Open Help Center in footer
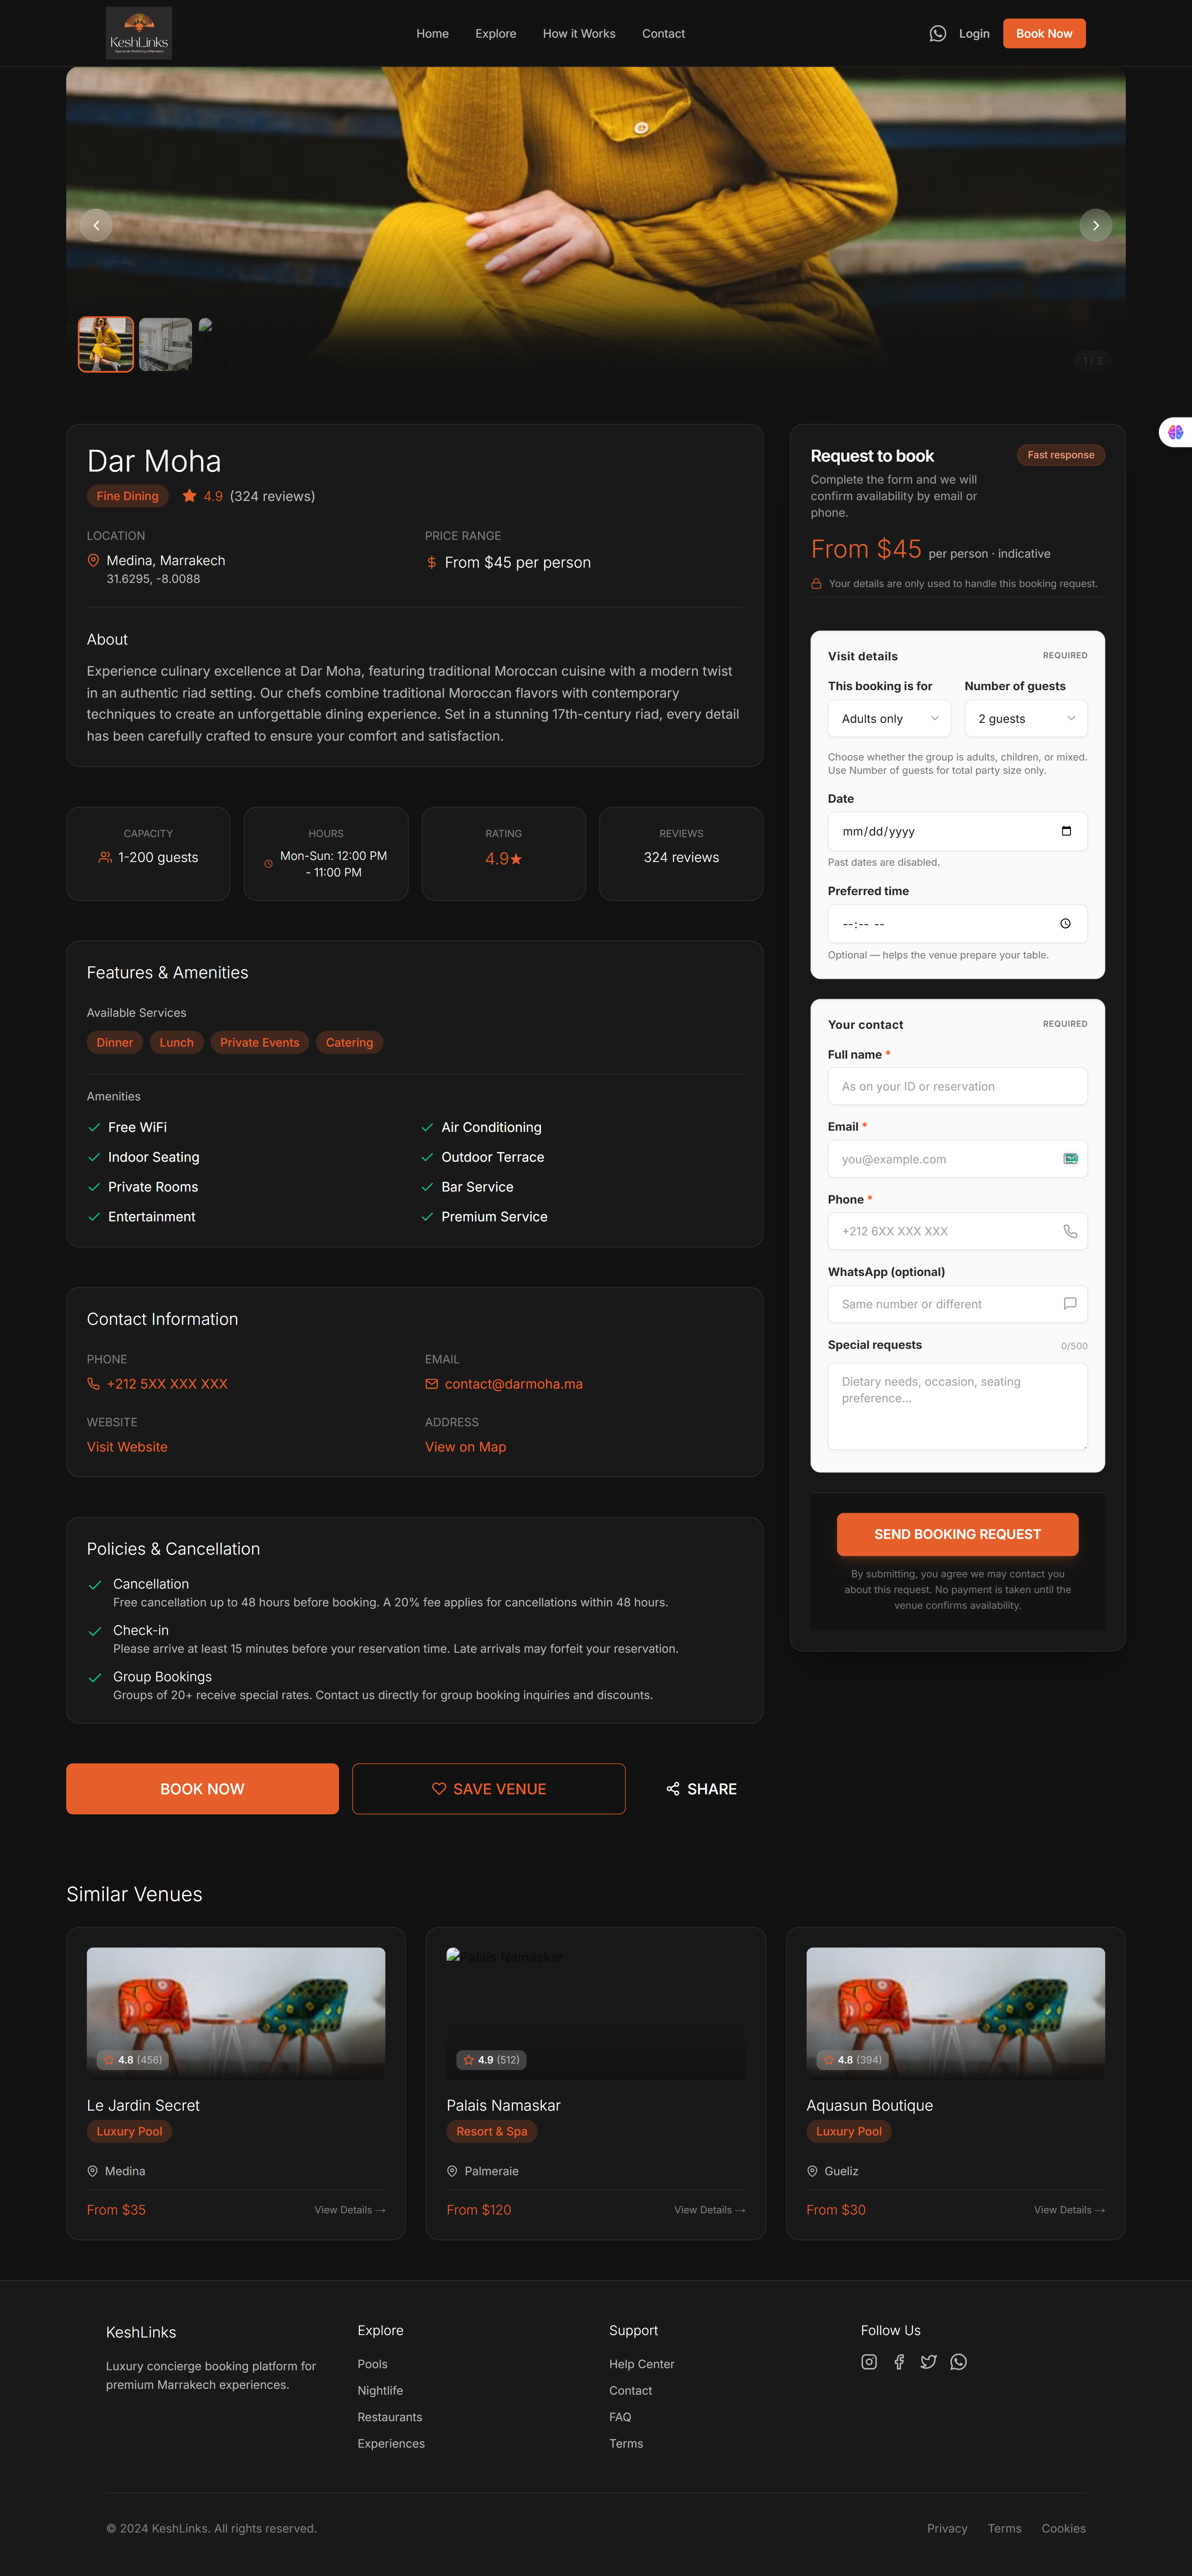 tap(642, 2363)
